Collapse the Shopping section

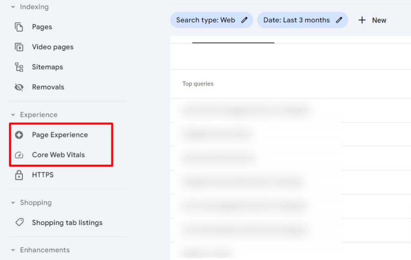pyautogui.click(x=12, y=203)
